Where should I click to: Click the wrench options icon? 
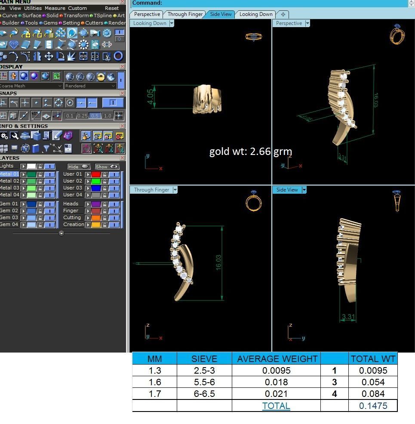[x=15, y=136]
